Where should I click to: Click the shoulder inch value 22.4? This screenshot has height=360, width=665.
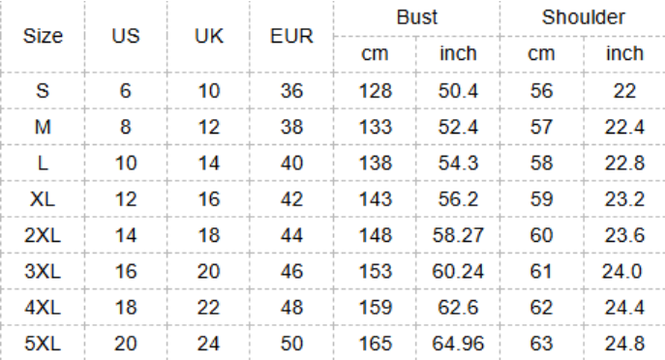tap(624, 127)
